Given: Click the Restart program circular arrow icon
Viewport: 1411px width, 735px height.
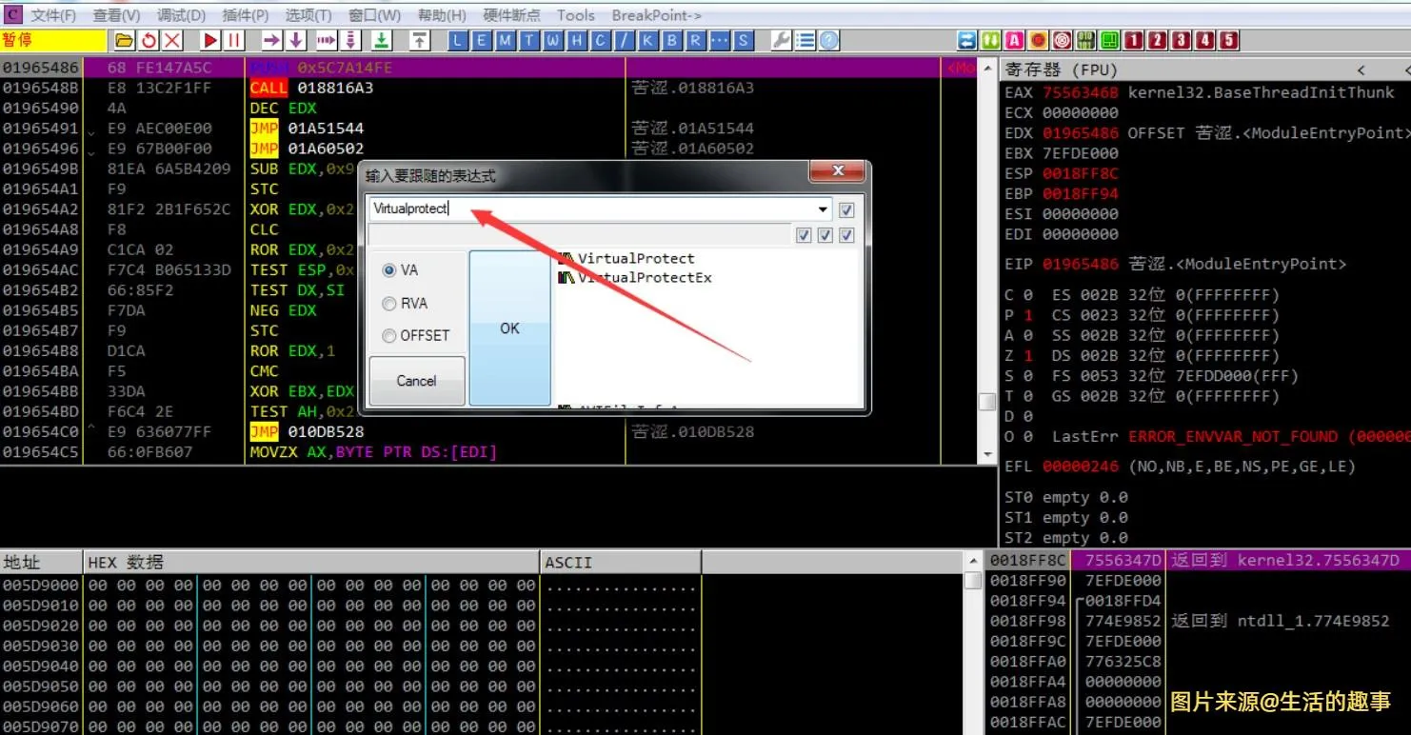Looking at the screenshot, I should point(149,40).
